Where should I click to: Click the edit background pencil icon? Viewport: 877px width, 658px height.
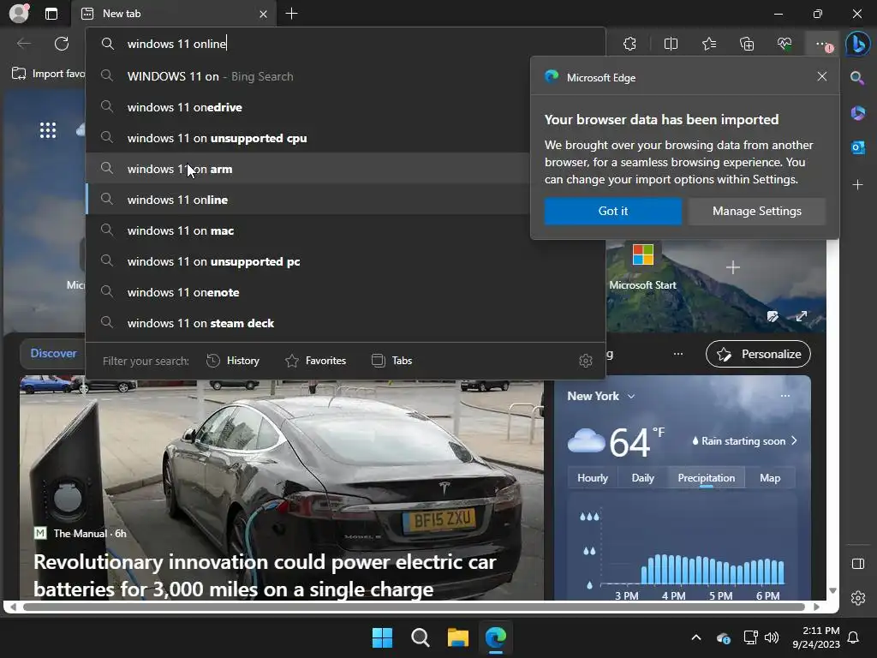tap(773, 317)
